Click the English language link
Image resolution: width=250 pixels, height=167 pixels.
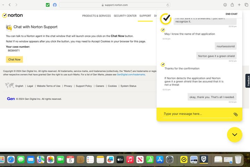pos(19,86)
